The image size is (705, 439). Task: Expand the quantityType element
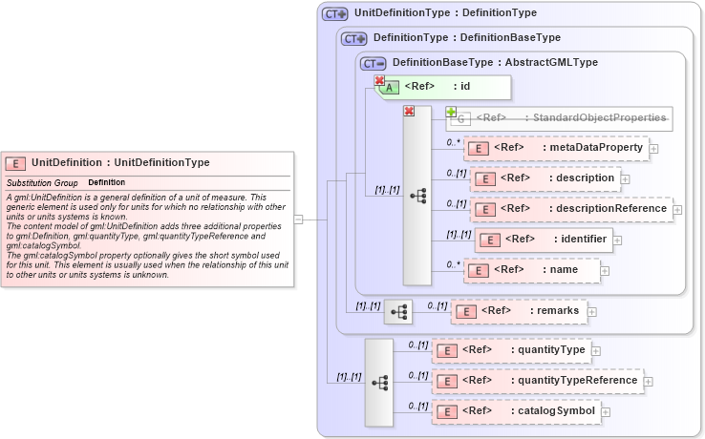click(x=596, y=351)
